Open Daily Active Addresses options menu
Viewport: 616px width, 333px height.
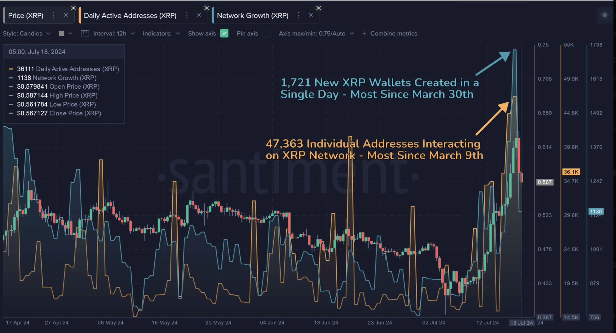[187, 15]
